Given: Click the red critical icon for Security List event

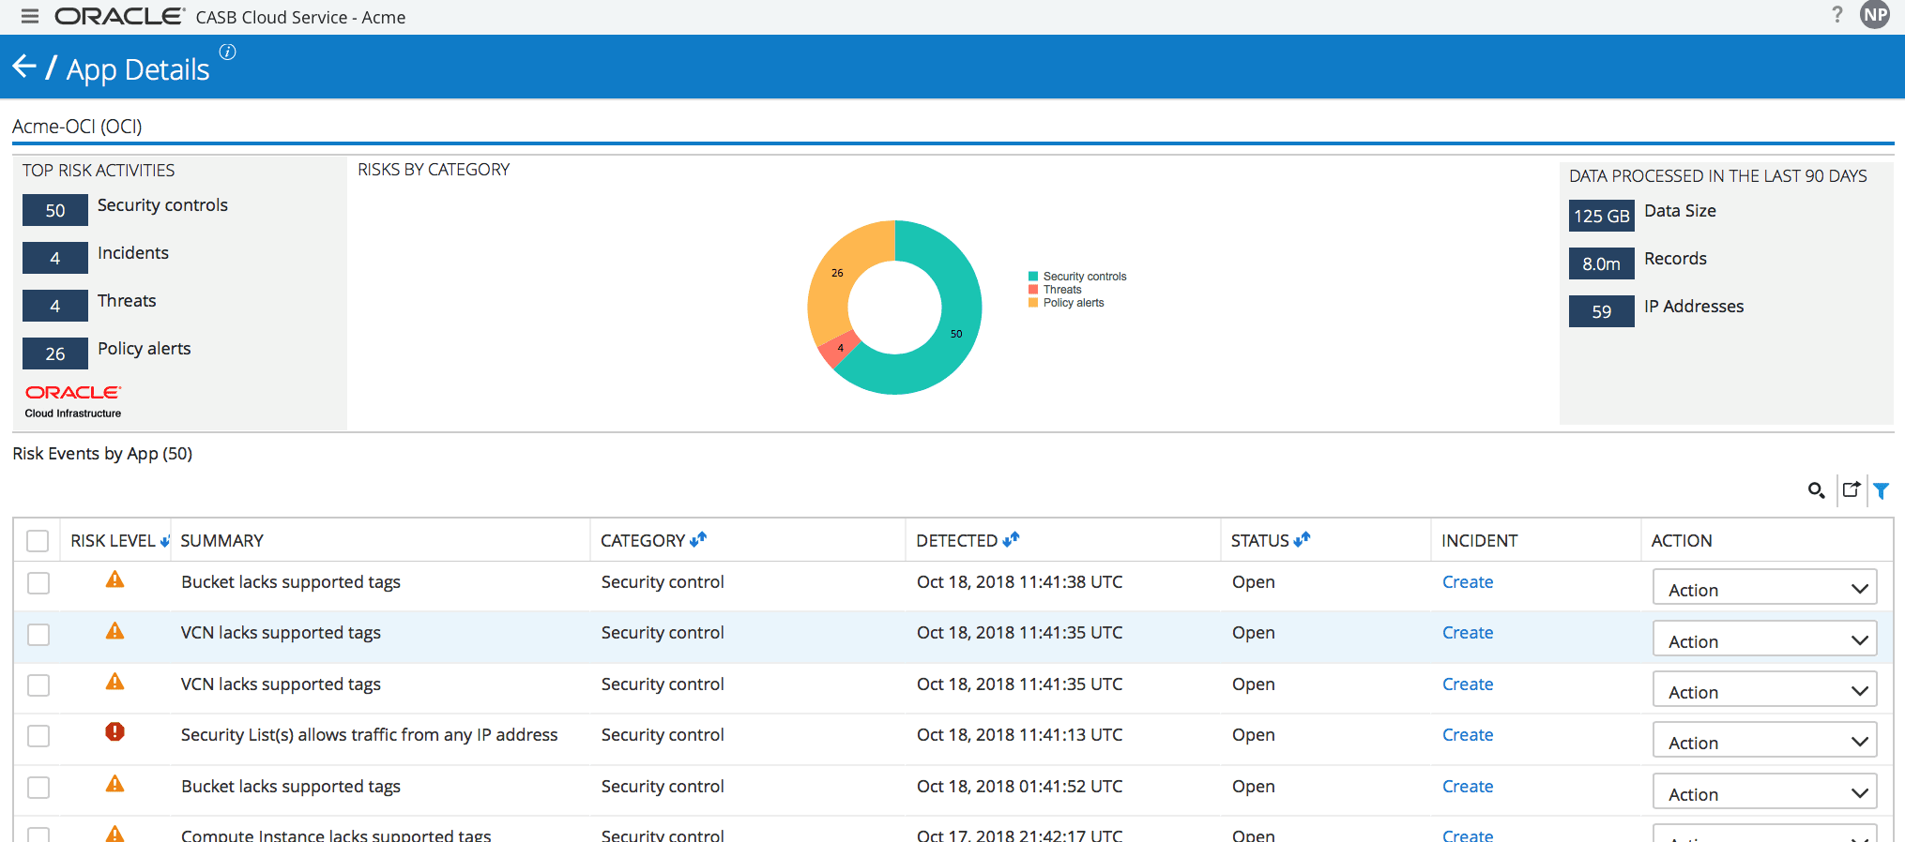Looking at the screenshot, I should coord(114,731).
